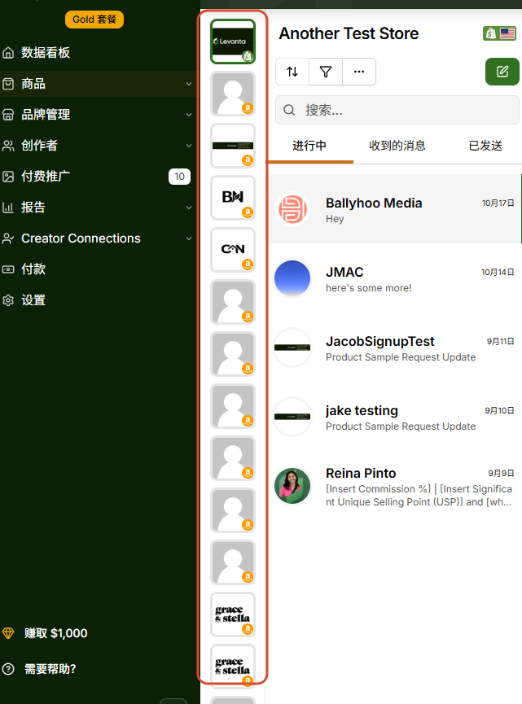Expand the 报告 menu chevron
522x704 pixels.
coord(189,208)
